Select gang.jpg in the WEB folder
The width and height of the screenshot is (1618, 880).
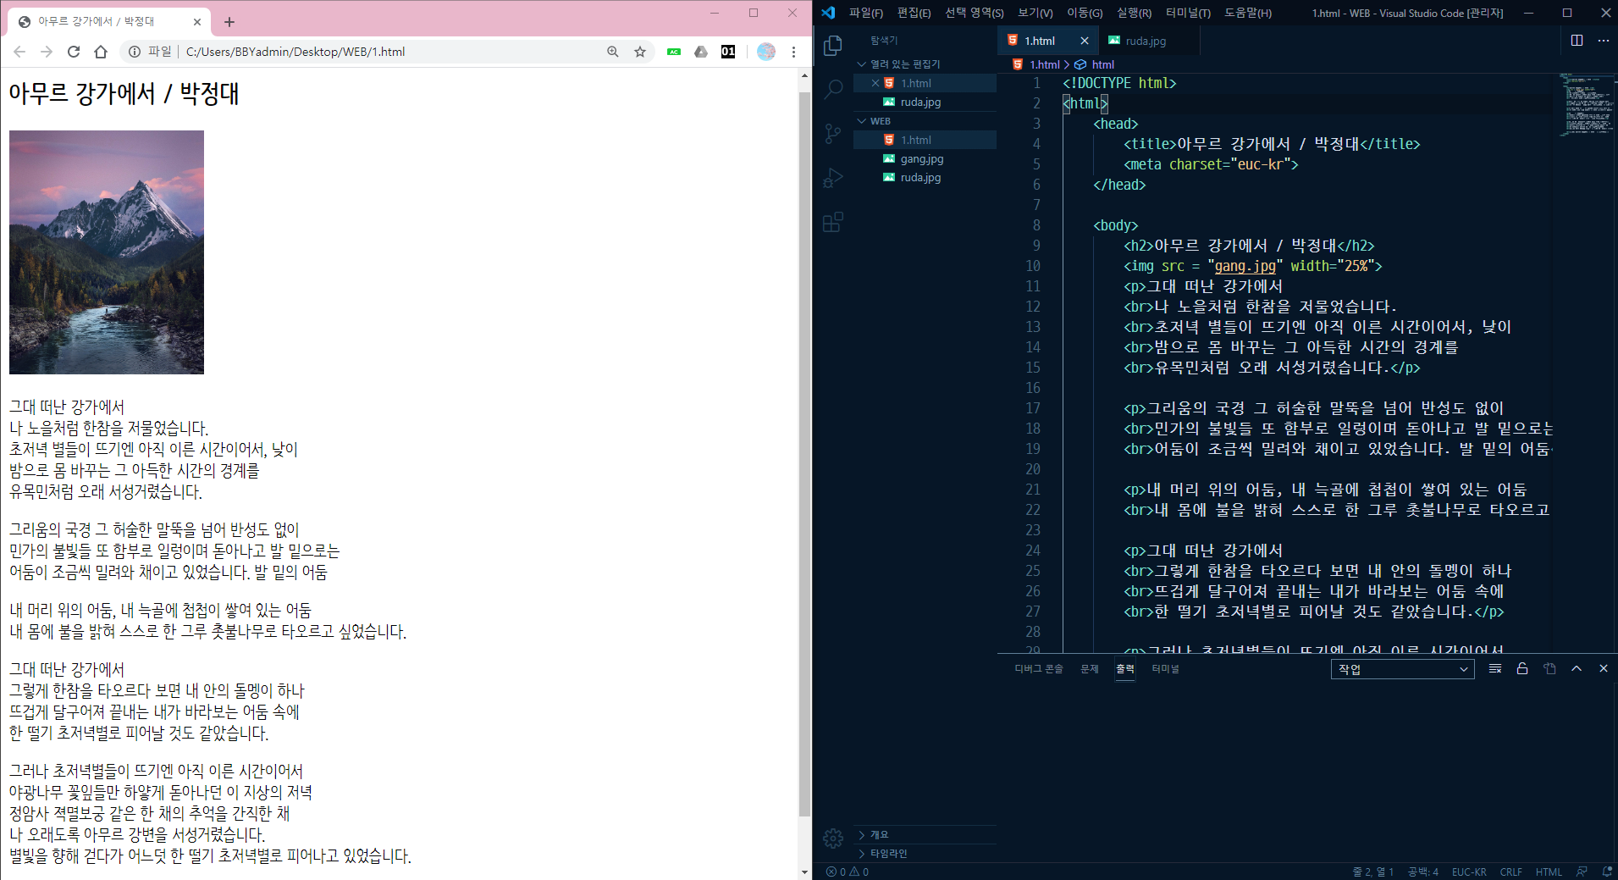coord(925,158)
